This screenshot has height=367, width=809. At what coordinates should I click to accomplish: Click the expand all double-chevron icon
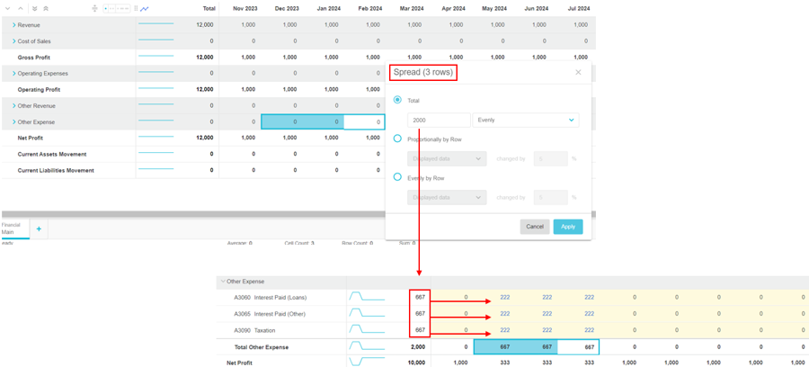[x=34, y=8]
